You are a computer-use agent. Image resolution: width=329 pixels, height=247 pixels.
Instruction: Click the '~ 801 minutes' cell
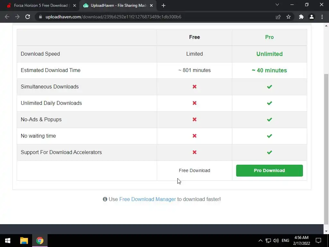pos(194,70)
